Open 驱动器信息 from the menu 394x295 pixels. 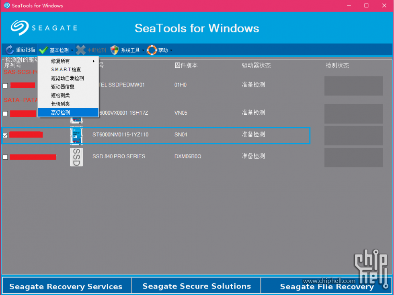tap(68, 87)
